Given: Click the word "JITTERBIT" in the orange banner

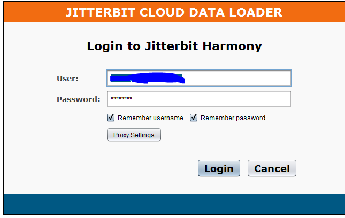Looking at the screenshot, I should click(x=94, y=12).
